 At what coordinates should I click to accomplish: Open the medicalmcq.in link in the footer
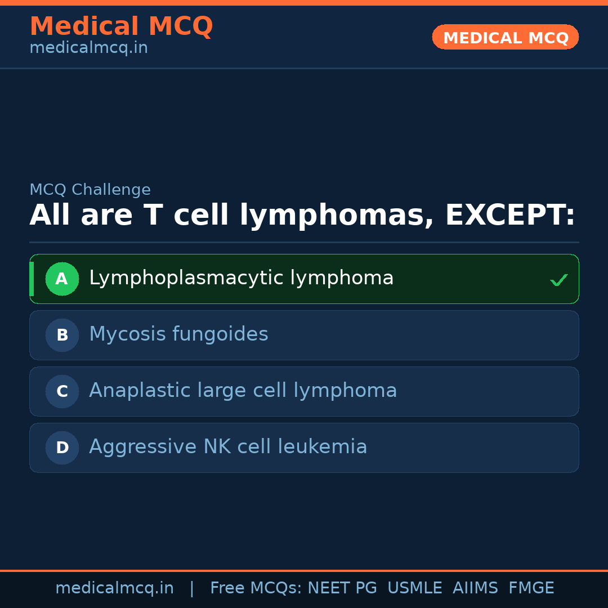point(114,588)
